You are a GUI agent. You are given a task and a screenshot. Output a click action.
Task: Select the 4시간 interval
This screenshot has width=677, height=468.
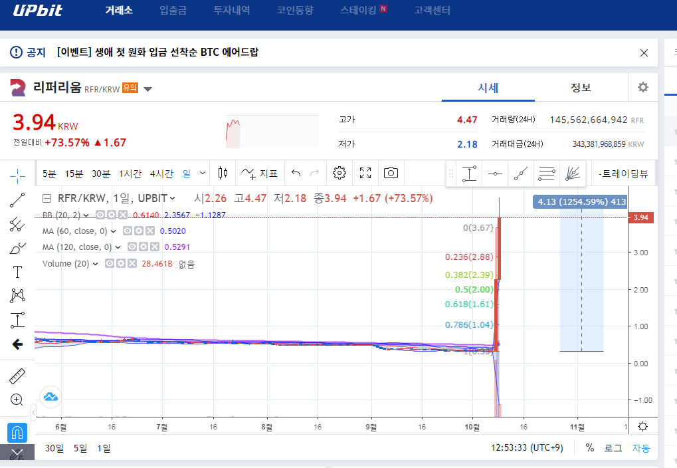[161, 174]
